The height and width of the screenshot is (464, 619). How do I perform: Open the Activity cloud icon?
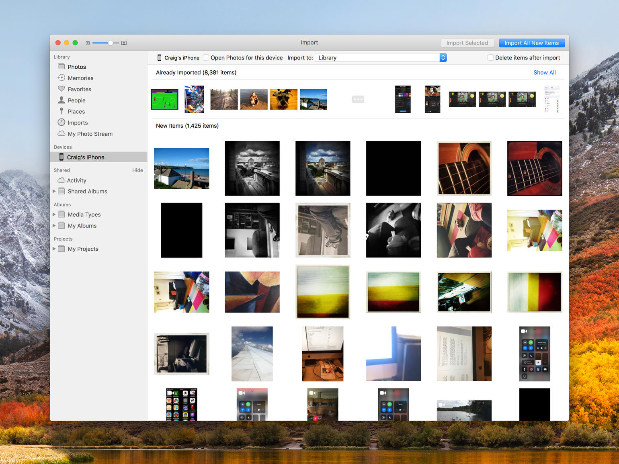(x=61, y=180)
